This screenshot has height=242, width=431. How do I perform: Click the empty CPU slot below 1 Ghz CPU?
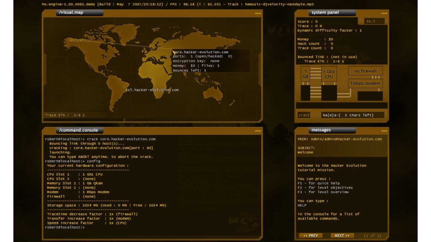[329, 93]
